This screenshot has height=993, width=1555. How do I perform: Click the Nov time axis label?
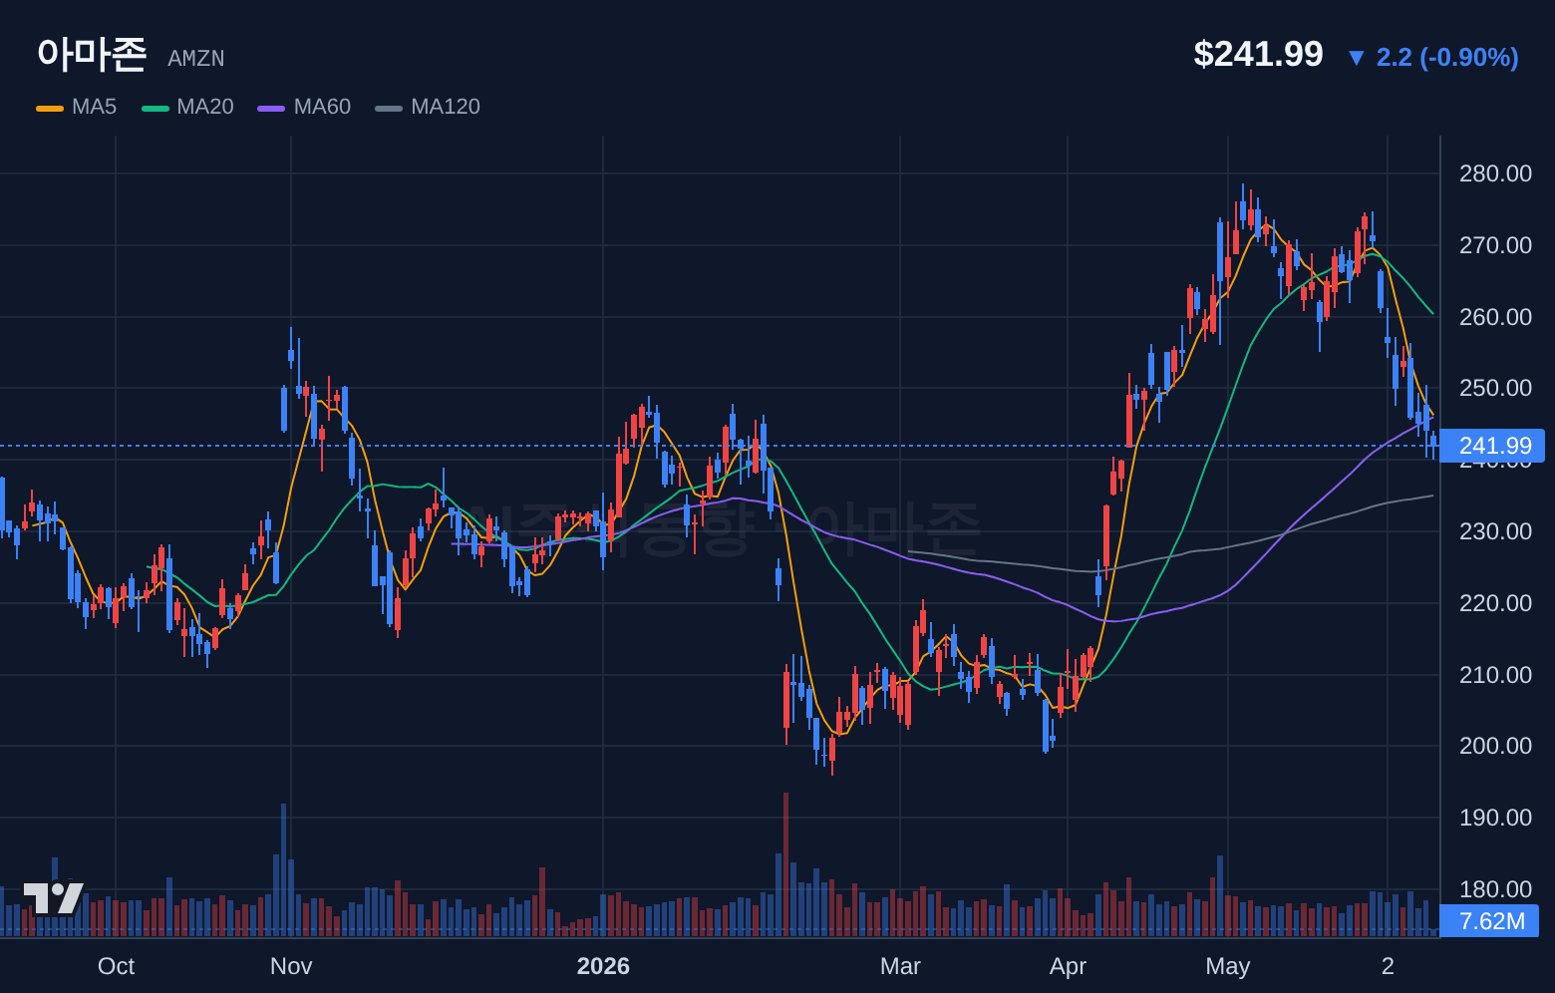click(x=291, y=966)
